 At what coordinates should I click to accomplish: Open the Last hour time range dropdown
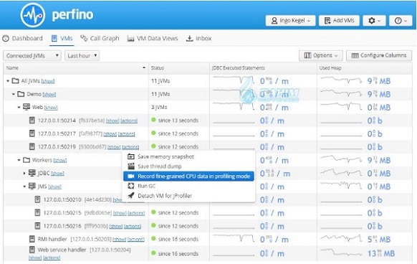(82, 56)
